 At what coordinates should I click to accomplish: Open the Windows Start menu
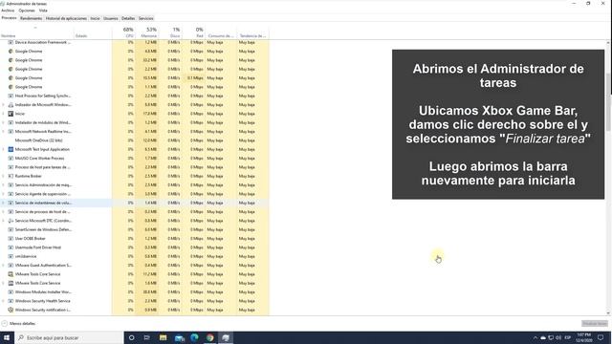tap(7, 337)
